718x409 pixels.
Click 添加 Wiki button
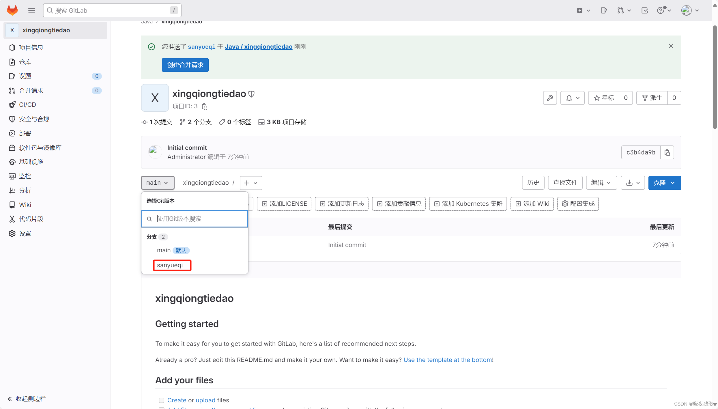coord(532,204)
